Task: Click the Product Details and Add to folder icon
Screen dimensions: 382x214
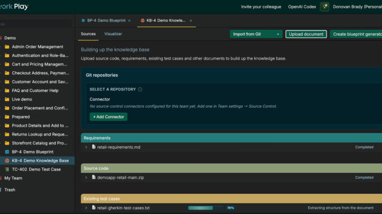Action: tap(7, 125)
